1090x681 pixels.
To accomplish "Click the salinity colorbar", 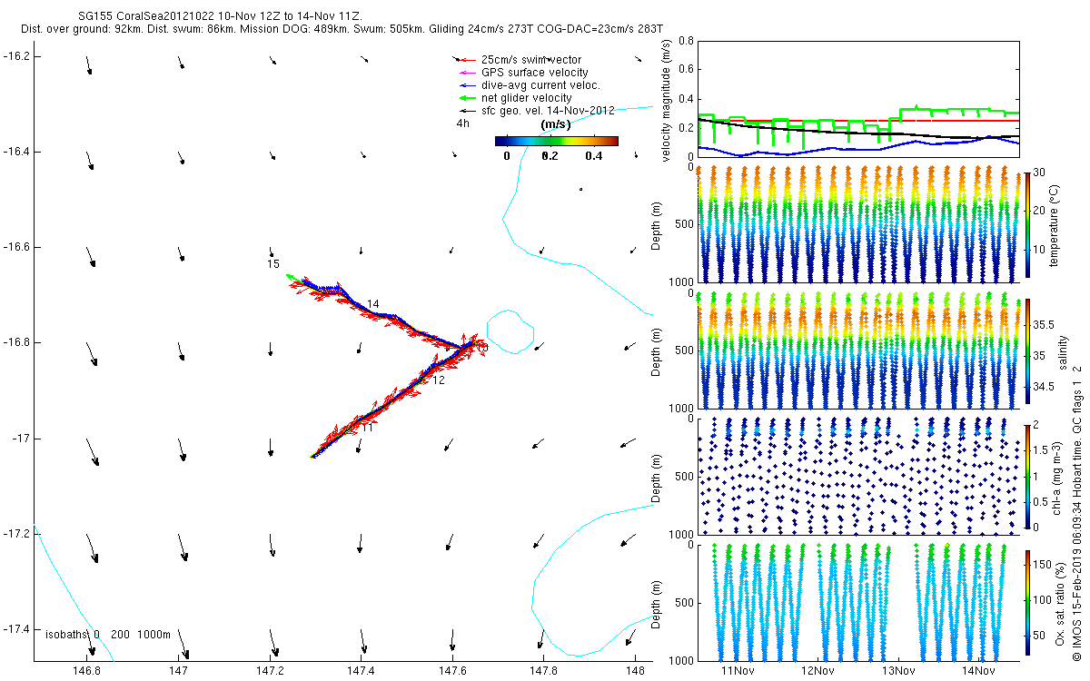I will (1027, 352).
